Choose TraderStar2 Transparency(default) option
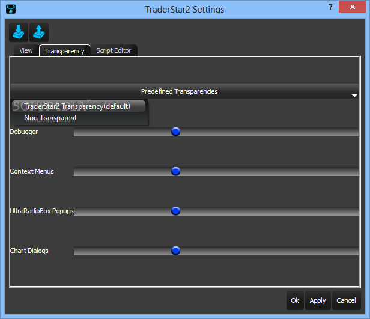This screenshot has height=319, width=370. [x=79, y=106]
